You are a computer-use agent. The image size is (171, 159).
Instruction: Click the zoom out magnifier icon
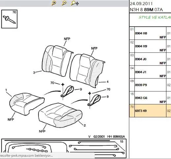pos(64,3)
